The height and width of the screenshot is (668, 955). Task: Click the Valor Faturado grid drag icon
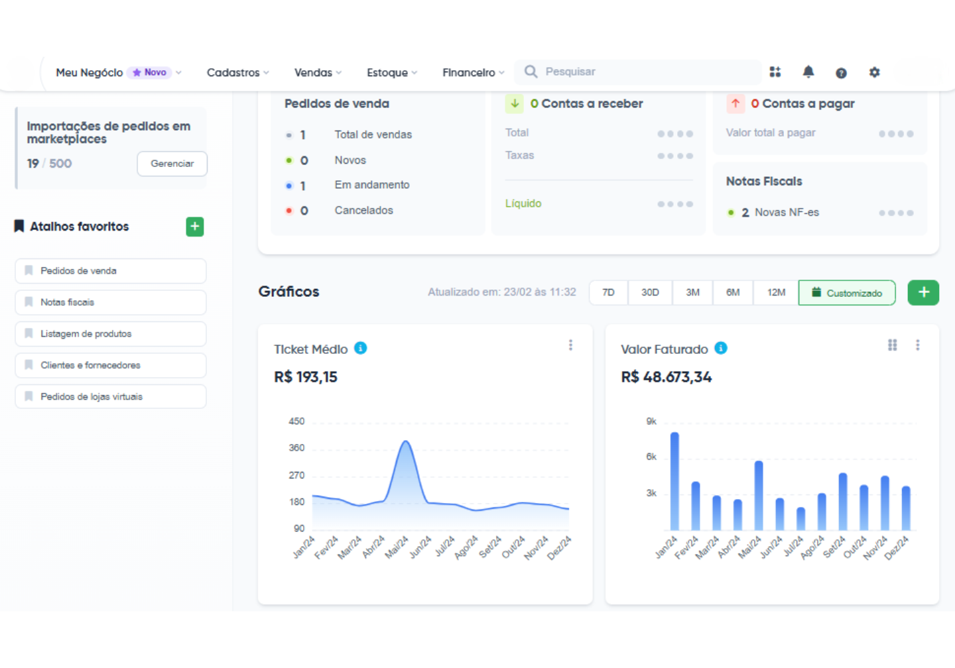(x=892, y=345)
